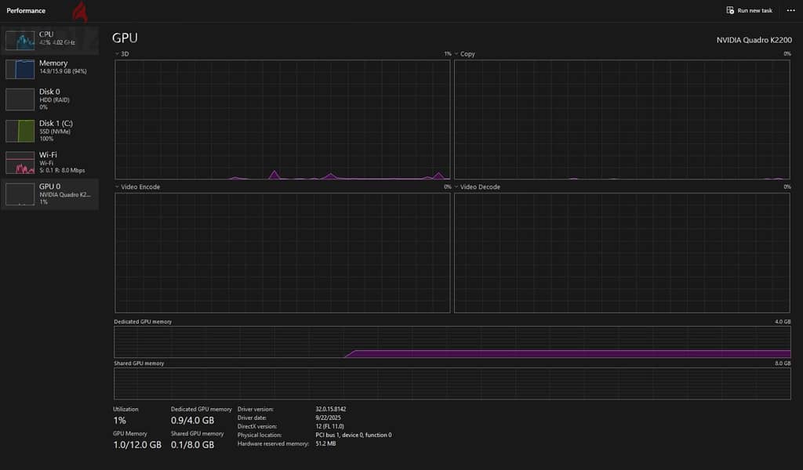Viewport: 803px width, 470px height.
Task: Select GPU 0 NVIDIA Quadro entry label
Action: click(x=64, y=193)
